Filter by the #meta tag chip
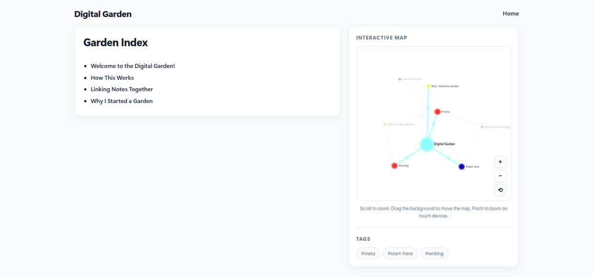Image resolution: width=593 pixels, height=277 pixels. coord(368,254)
